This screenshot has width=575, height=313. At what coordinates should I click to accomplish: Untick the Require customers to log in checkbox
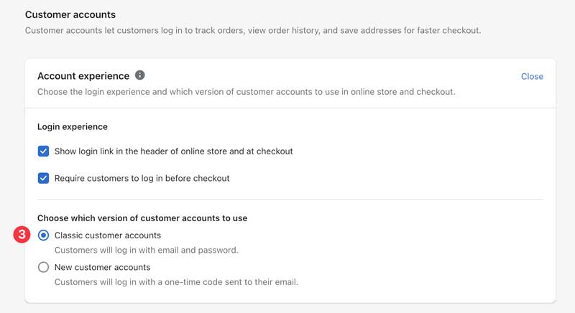(43, 178)
